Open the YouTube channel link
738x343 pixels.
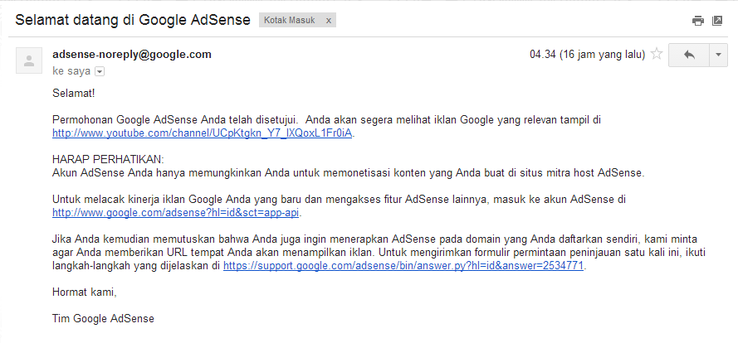pyautogui.click(x=202, y=133)
